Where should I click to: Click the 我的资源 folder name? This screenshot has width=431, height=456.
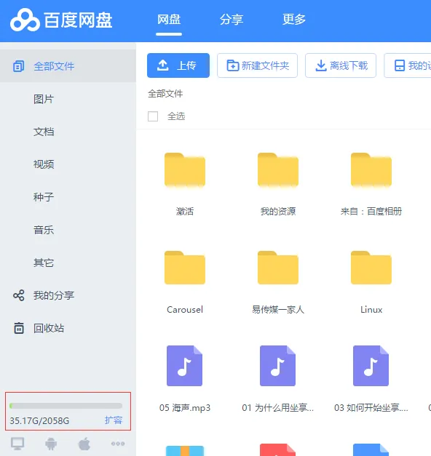click(278, 211)
